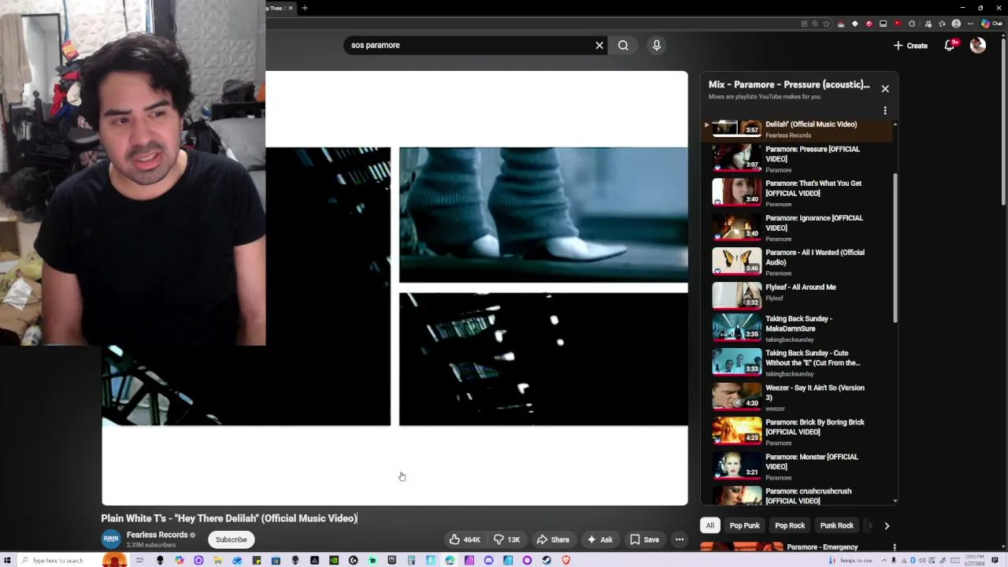The height and width of the screenshot is (567, 1008).
Task: Open the Fearless Records channel name
Action: pos(157,535)
